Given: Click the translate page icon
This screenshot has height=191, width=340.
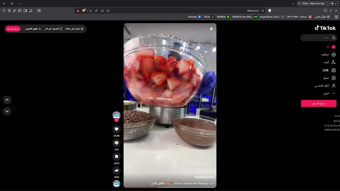Looking at the screenshot, I should coord(96,11).
